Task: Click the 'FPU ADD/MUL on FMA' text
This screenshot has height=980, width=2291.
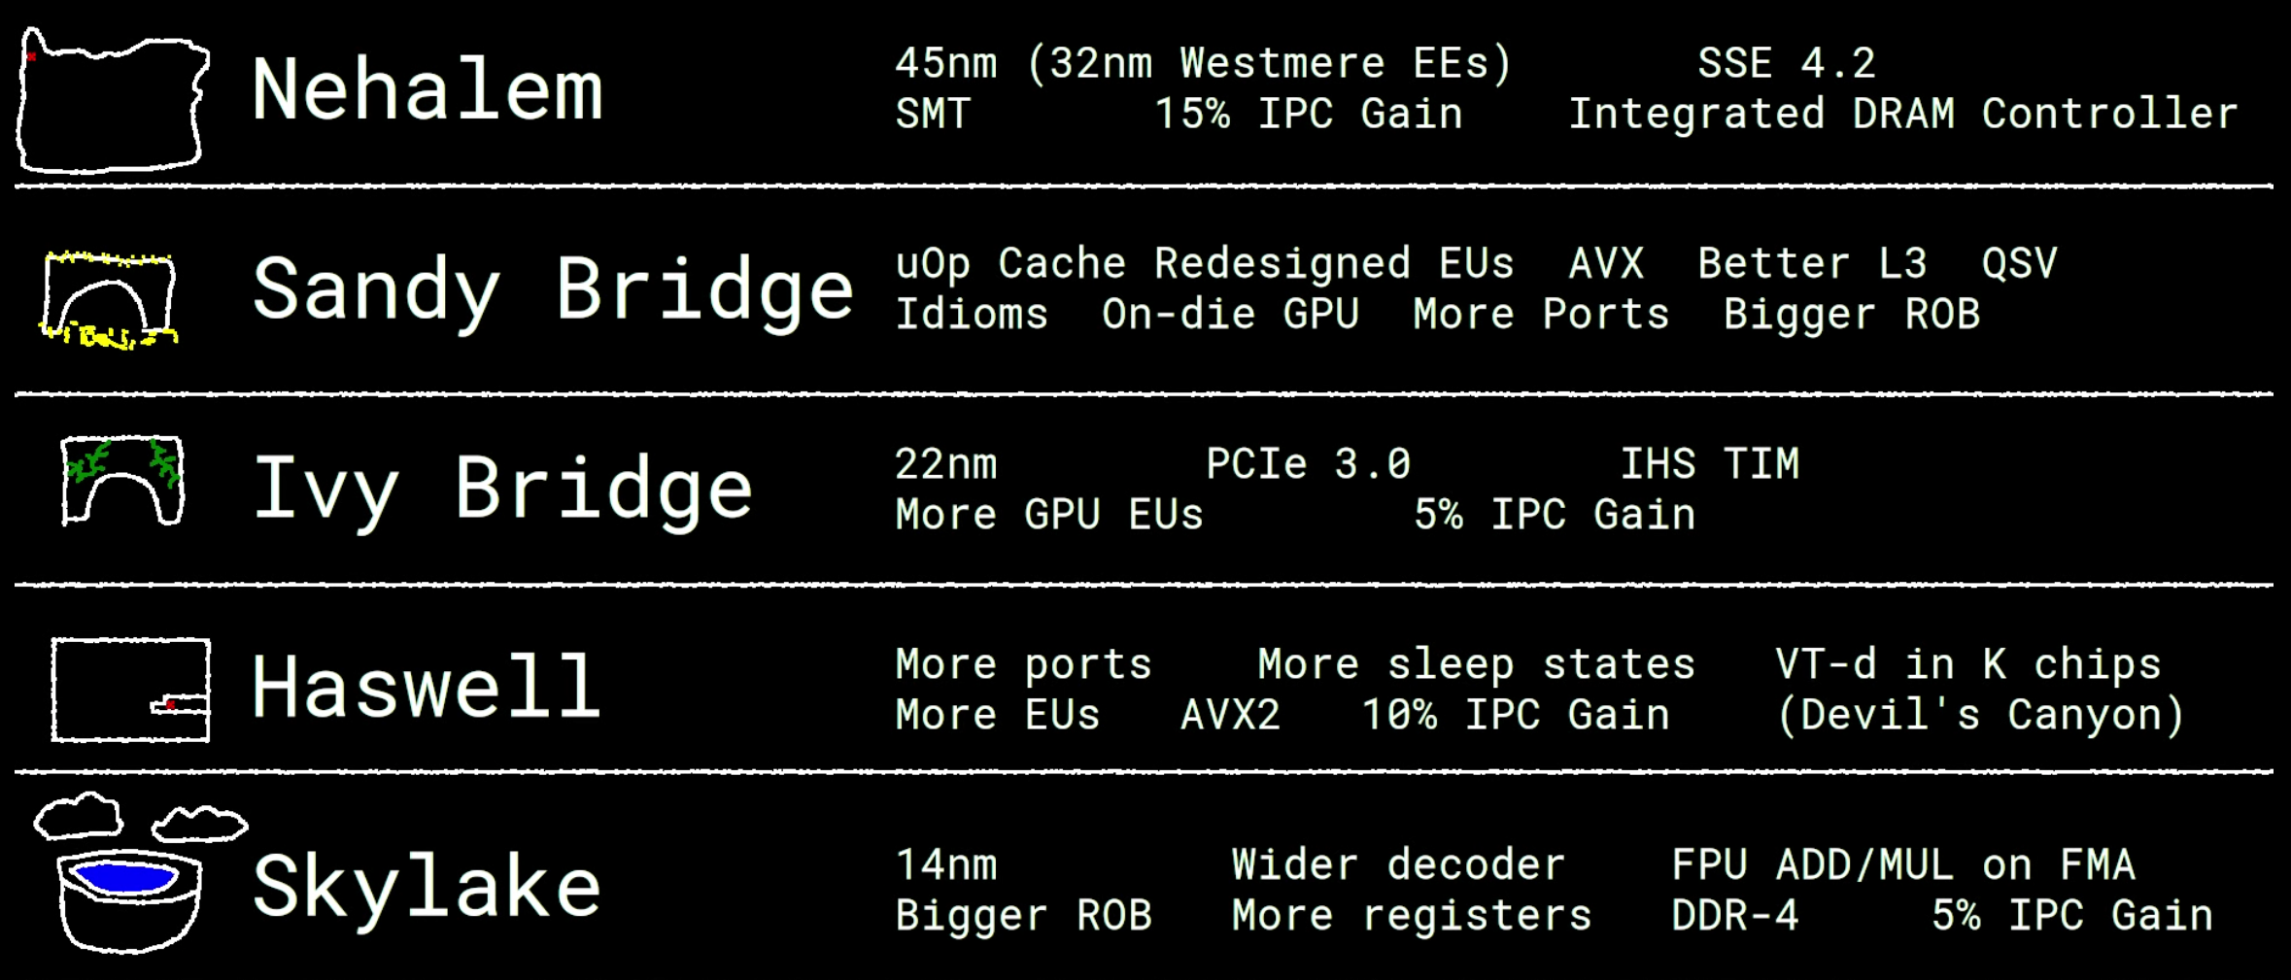Action: click(1902, 865)
